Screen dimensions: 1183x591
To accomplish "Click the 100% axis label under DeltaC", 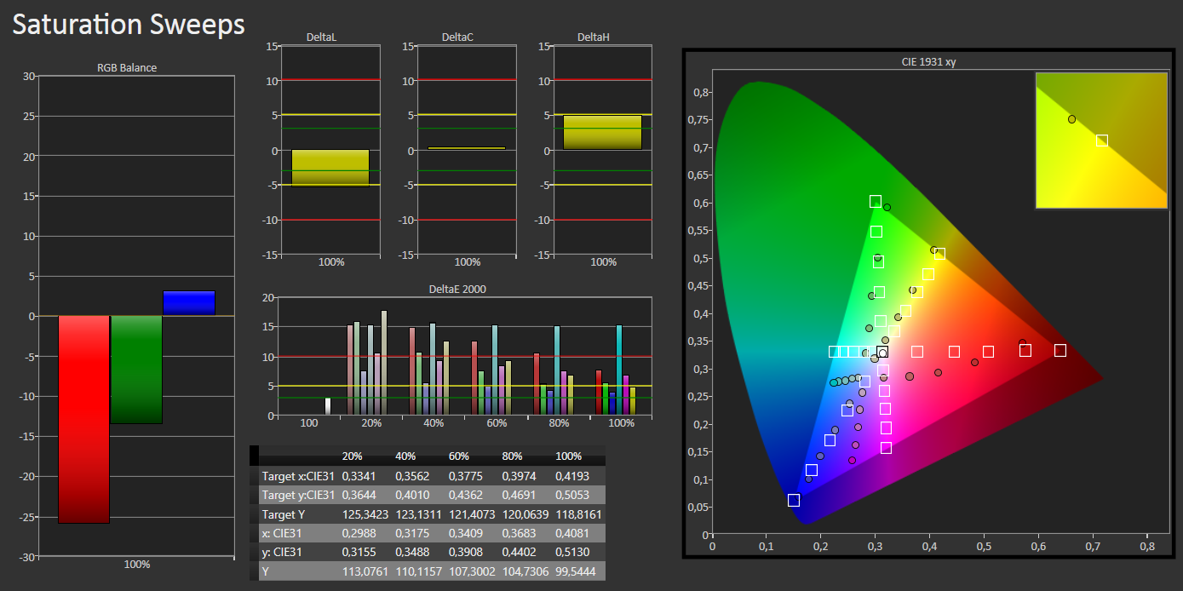I will (467, 262).
